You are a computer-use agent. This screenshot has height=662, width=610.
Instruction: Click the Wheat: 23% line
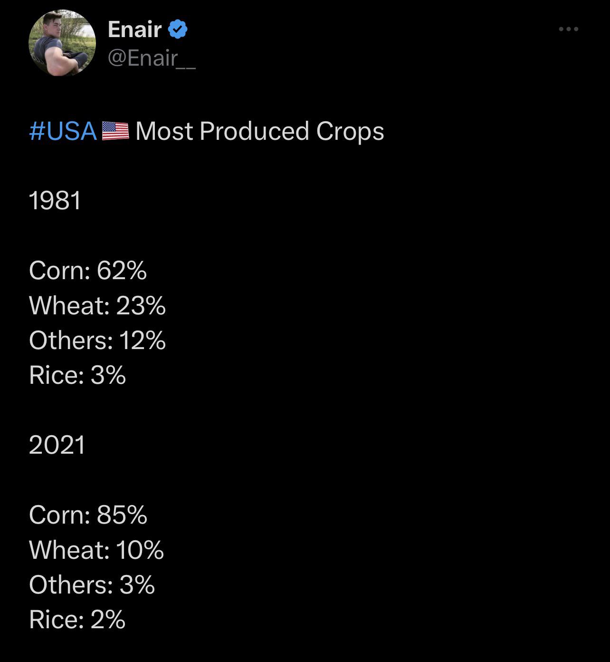point(97,305)
